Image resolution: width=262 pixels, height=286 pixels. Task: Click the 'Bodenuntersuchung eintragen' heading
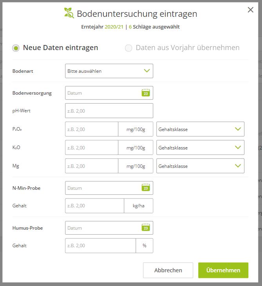pyautogui.click(x=137, y=14)
